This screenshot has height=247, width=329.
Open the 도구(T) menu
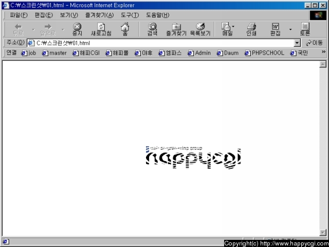(130, 15)
